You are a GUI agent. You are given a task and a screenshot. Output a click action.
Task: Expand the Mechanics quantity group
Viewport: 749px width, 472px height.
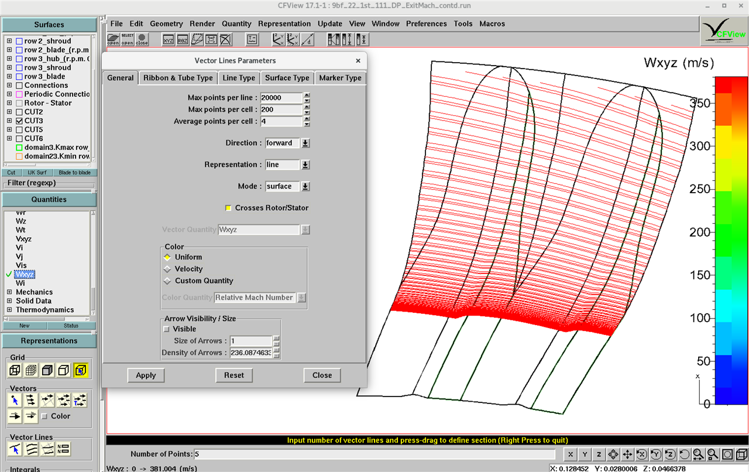tap(9, 292)
